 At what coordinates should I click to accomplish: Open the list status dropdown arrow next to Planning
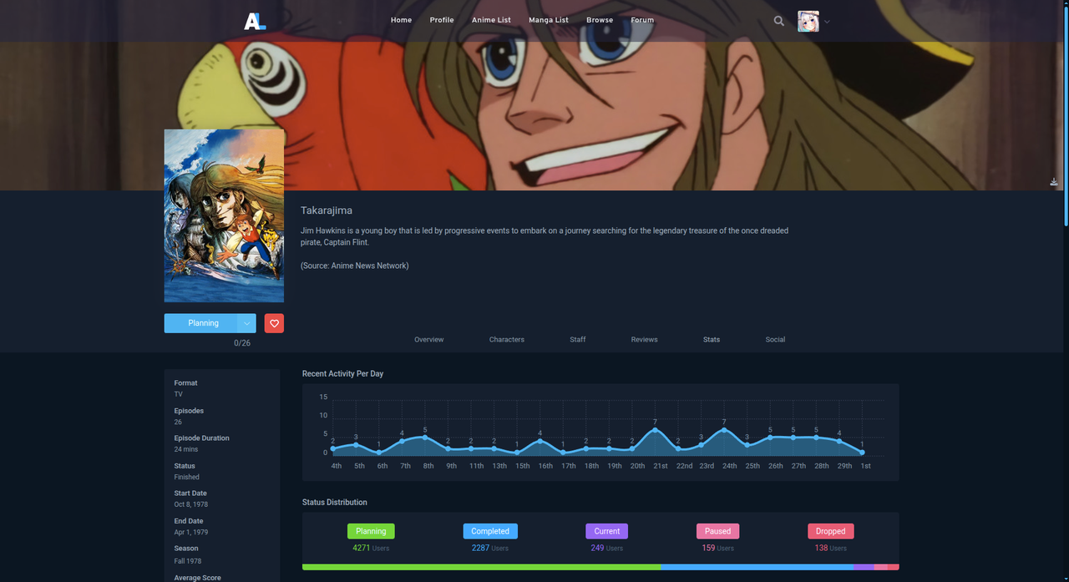[x=246, y=323]
